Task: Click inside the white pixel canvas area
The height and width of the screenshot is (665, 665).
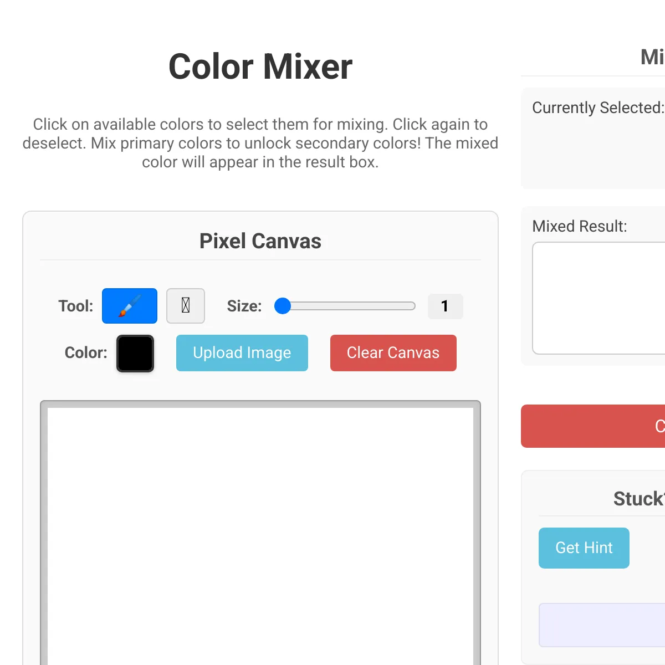Action: 260,532
